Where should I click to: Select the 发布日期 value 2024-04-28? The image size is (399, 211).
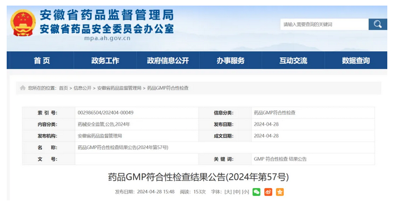pos(266,124)
